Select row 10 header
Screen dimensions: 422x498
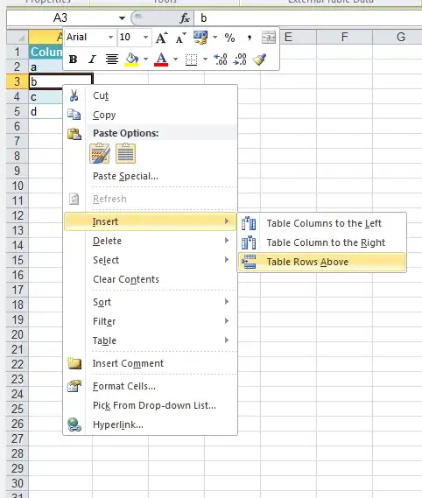pyautogui.click(x=18, y=186)
